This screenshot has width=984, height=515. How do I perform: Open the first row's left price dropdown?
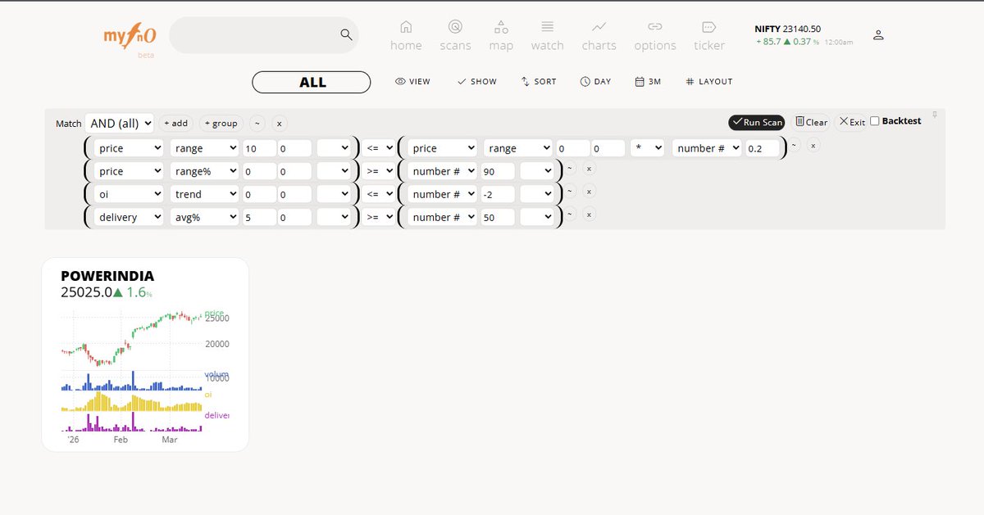(x=129, y=148)
